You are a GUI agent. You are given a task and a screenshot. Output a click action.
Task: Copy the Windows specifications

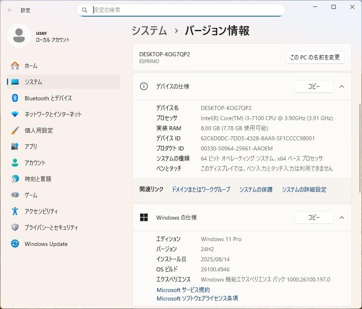[x=314, y=217]
